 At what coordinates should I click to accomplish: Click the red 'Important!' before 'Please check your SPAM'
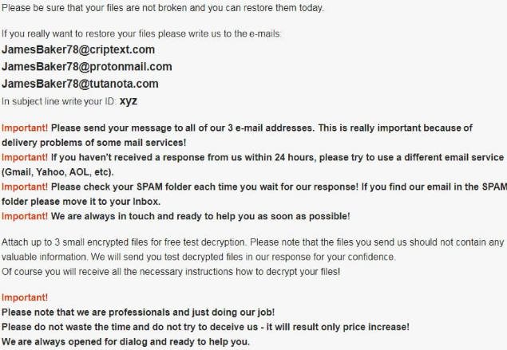pyautogui.click(x=24, y=187)
